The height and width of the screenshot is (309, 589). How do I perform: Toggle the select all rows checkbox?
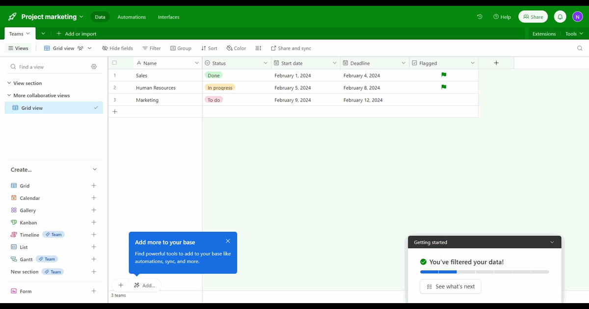tap(114, 63)
